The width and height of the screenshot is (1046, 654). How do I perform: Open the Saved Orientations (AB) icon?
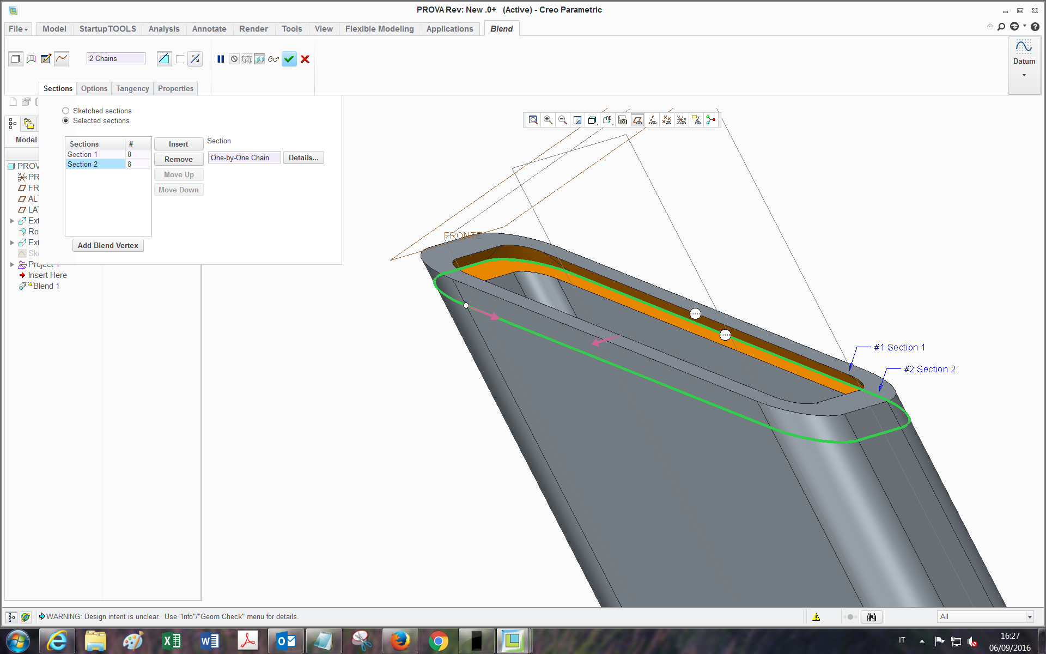[x=607, y=120]
